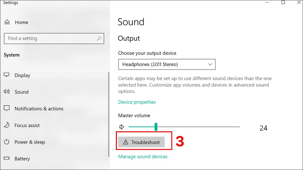Click the search magnifier icon

[99, 39]
